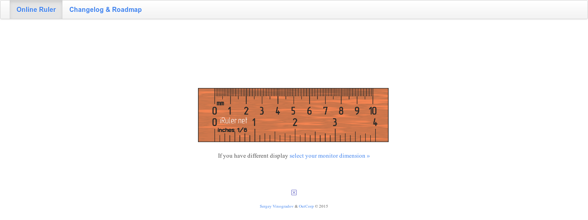Switch to Changelog & Roadmap tab

(106, 10)
